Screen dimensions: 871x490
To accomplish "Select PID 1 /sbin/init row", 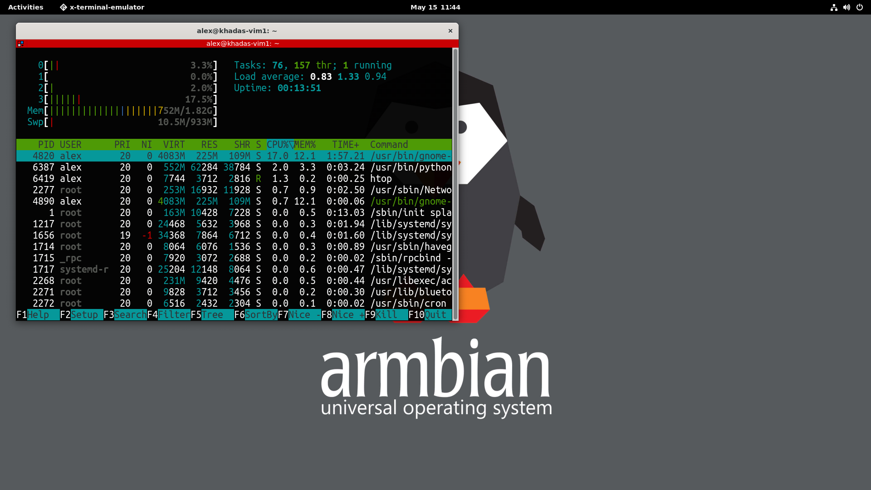I will (x=234, y=213).
